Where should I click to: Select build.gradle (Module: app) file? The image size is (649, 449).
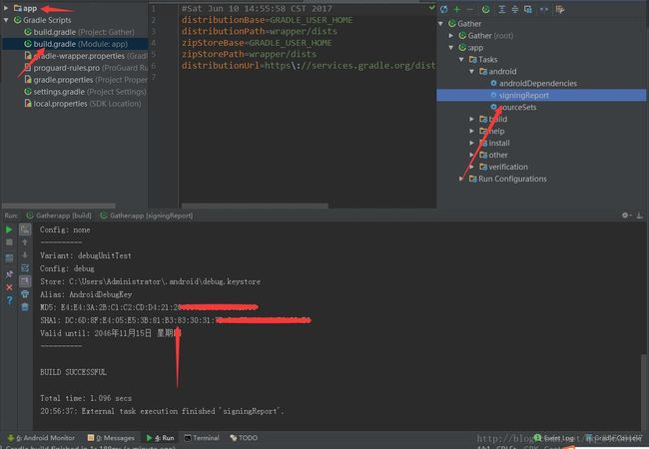tap(76, 44)
